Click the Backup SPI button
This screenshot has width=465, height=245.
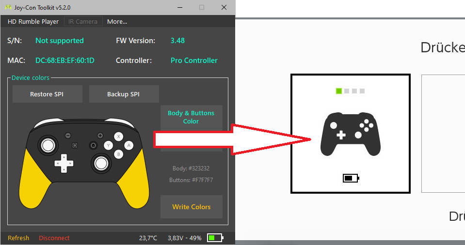click(124, 94)
